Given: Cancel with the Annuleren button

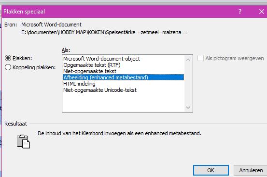Looking at the screenshot, I should pos(251,170).
